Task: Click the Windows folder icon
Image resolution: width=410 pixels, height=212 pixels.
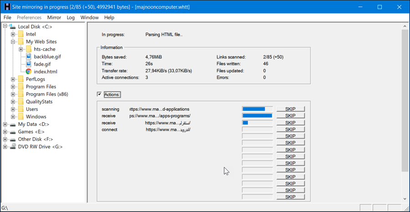Action: tap(20, 116)
